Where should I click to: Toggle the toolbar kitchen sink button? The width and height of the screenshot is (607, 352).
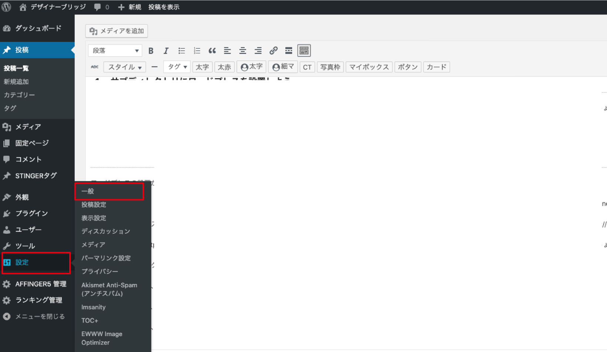click(304, 51)
